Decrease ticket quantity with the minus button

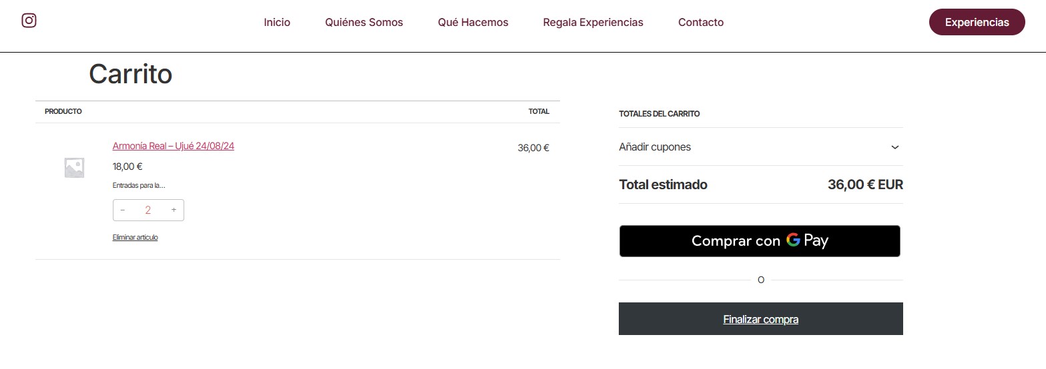click(123, 210)
